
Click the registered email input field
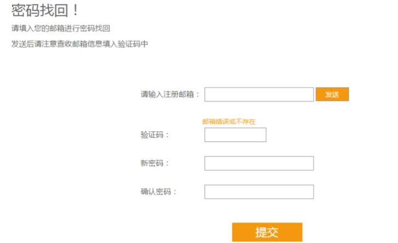258,95
